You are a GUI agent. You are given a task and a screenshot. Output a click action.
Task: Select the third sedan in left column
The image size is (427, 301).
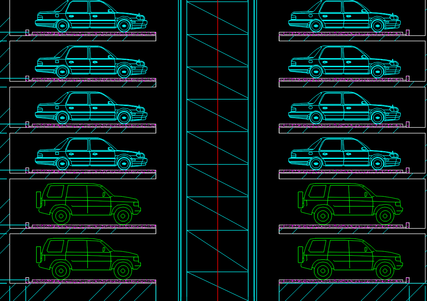coord(91,107)
